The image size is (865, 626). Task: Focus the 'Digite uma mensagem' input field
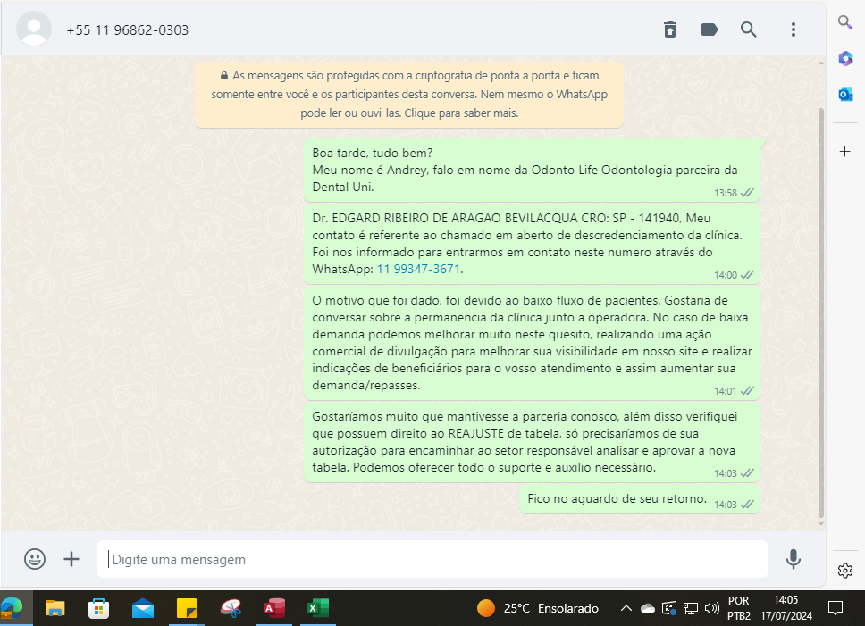click(432, 559)
